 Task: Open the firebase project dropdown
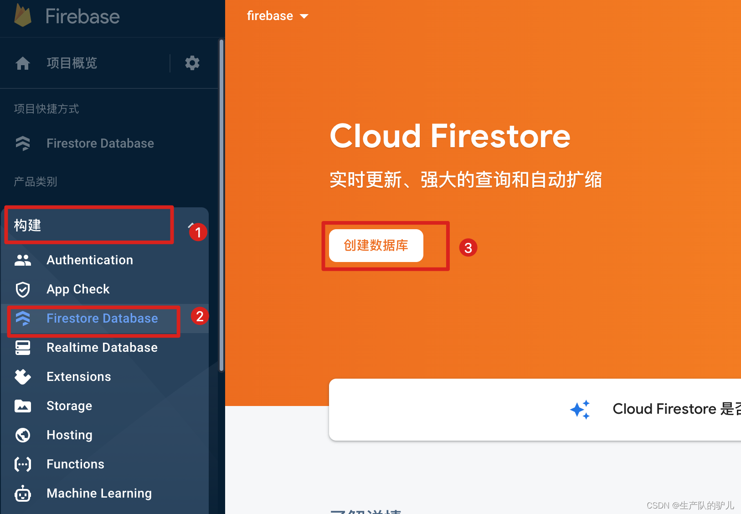pos(278,16)
